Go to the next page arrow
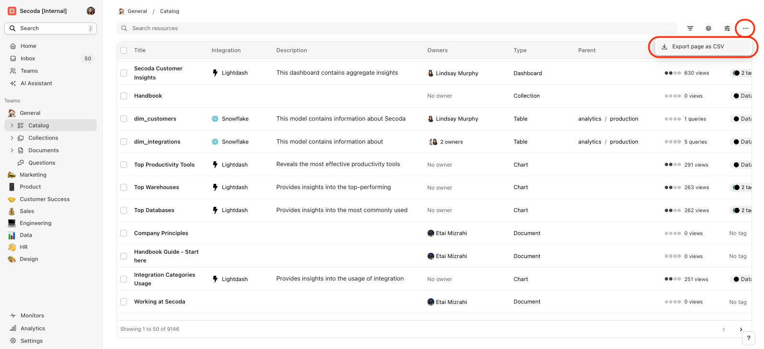The height and width of the screenshot is (349, 764). 741,329
